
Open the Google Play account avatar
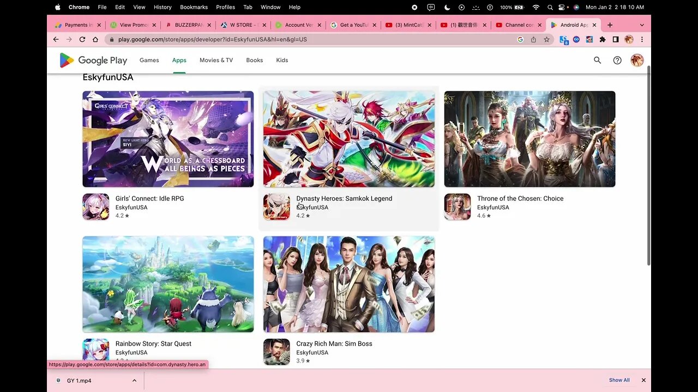[x=637, y=60]
